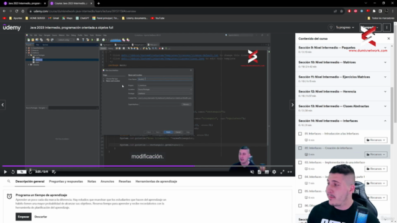
Task: Play the lecture video
Action: click(x=5, y=172)
